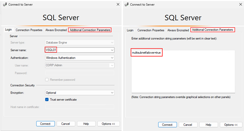This screenshot has height=131, width=244.
Task: Click Help button in left dialog
Action: (x=86, y=124)
